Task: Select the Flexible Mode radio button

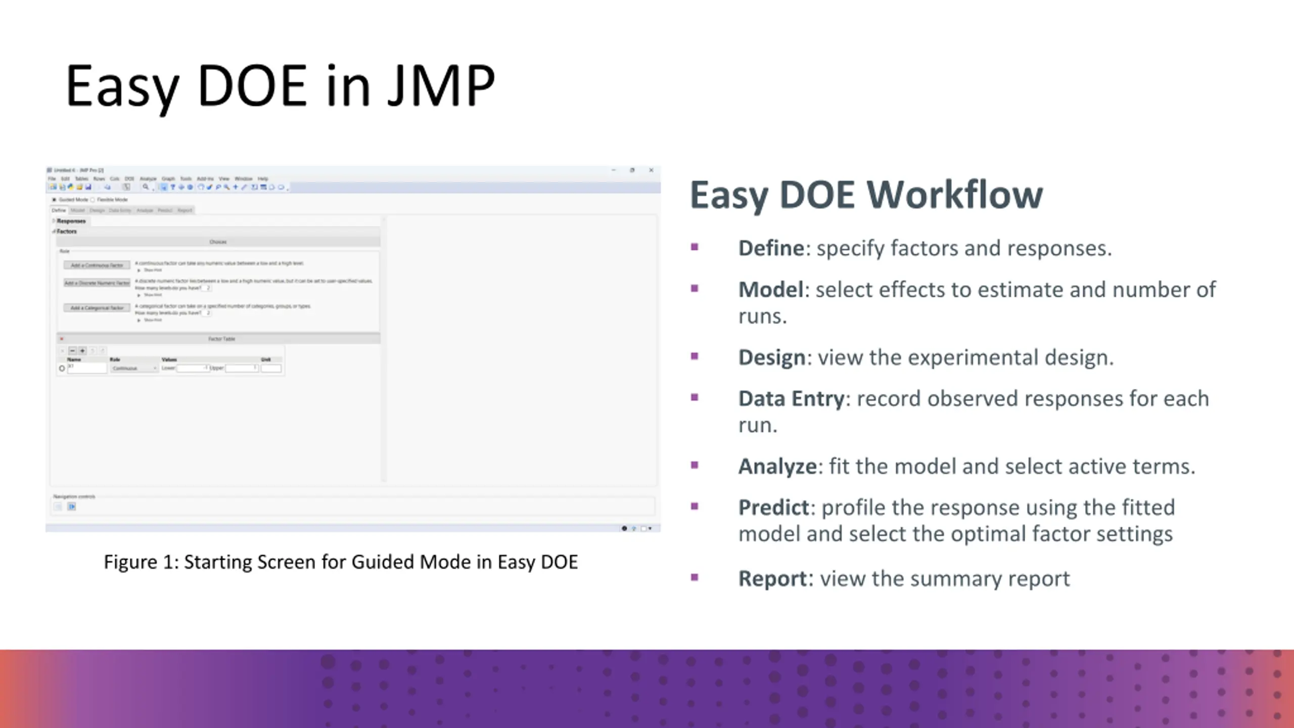Action: tap(92, 200)
